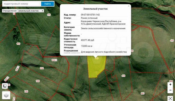Screen dimensions: 175x101
Task: Click parcel label 475 on map
Action: (49, 15)
